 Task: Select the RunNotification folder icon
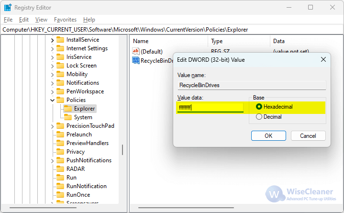[x=60, y=186]
